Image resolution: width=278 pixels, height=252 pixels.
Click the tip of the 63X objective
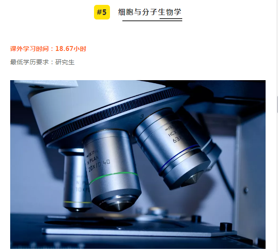click(192, 180)
